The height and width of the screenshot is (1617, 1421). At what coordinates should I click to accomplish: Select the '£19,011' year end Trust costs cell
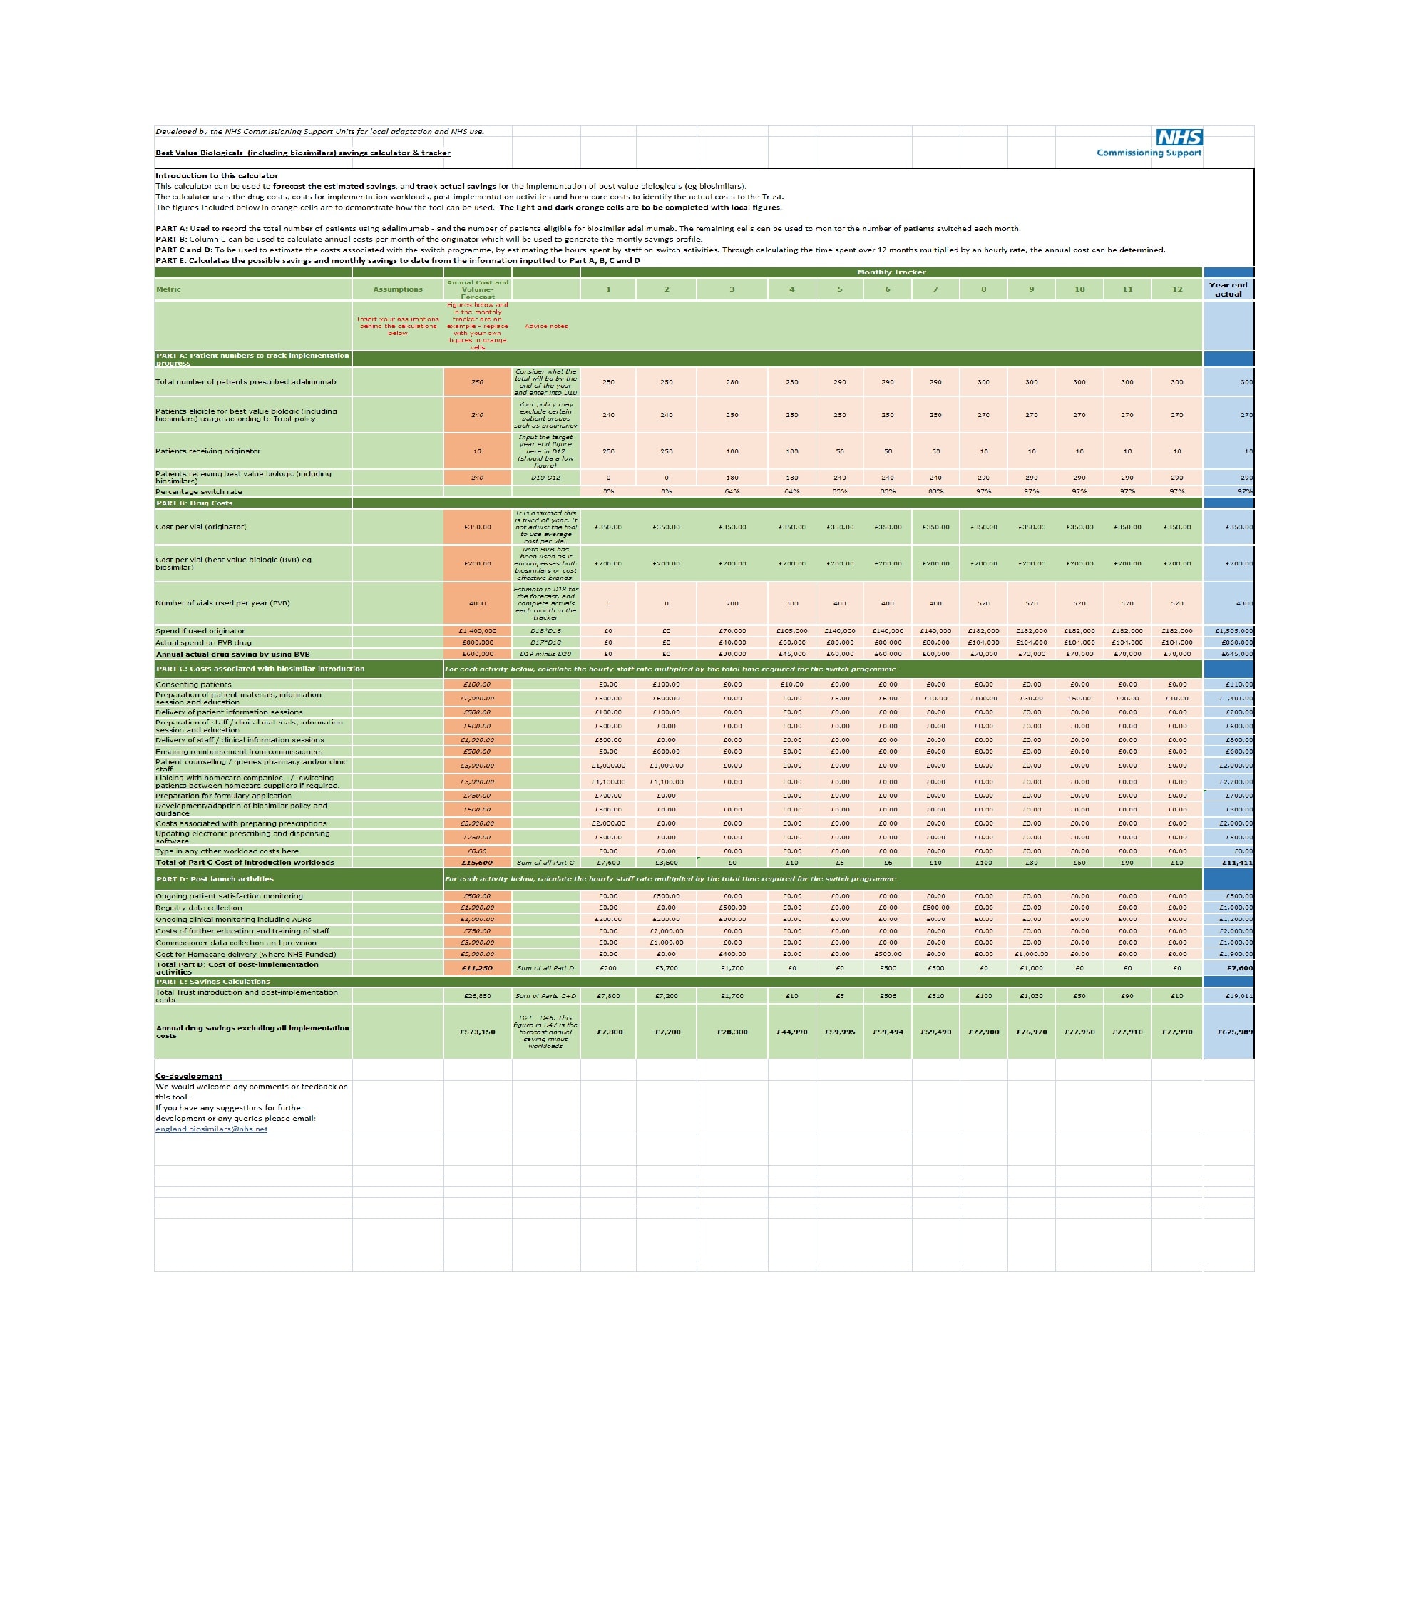pos(1228,996)
